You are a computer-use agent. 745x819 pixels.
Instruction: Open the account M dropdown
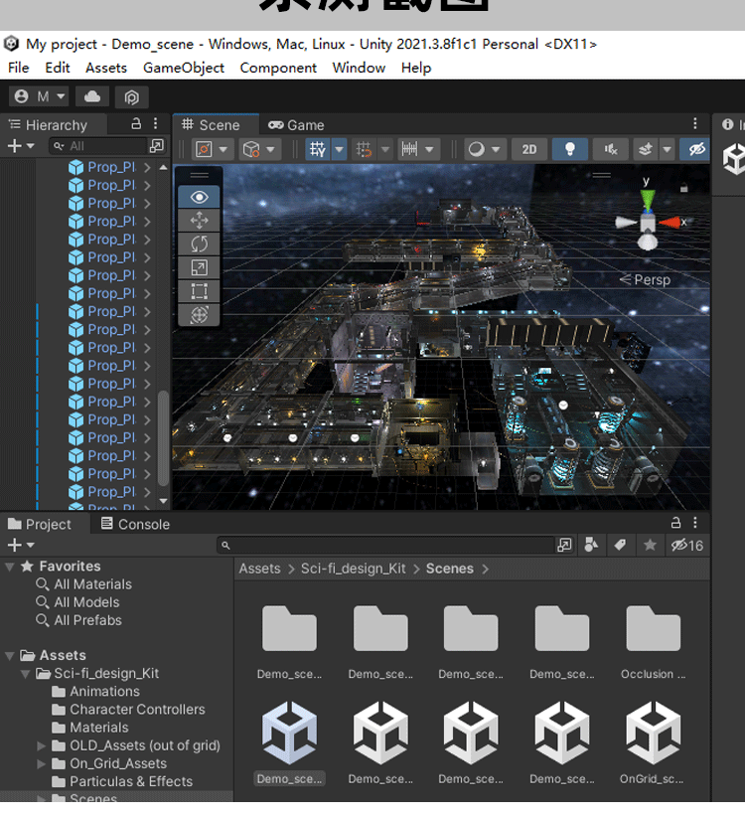click(40, 96)
